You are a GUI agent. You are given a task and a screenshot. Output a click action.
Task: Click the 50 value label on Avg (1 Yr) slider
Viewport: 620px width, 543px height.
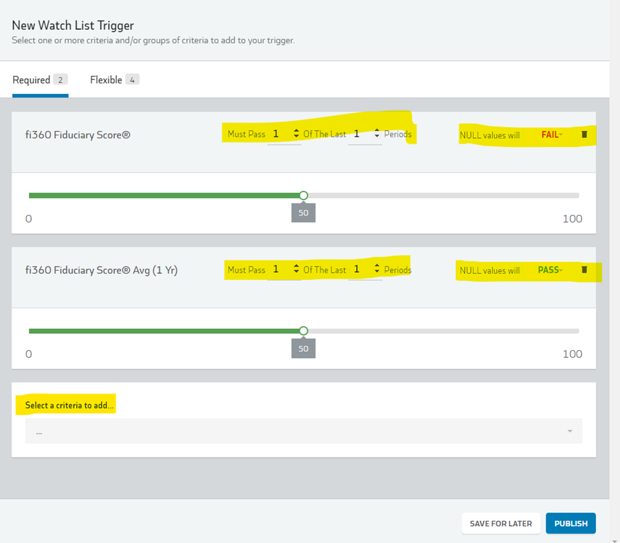(303, 348)
